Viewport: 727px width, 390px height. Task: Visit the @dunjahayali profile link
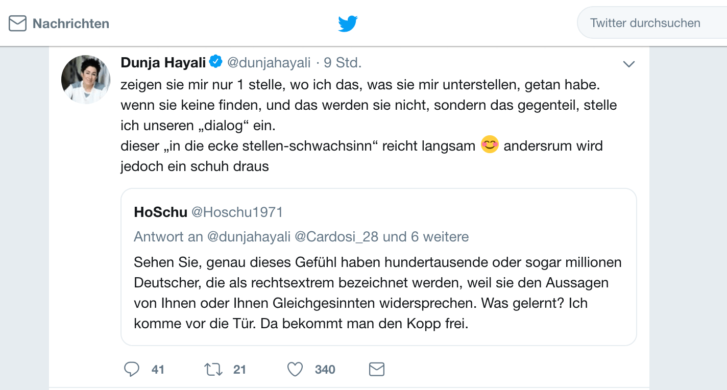[x=271, y=62]
